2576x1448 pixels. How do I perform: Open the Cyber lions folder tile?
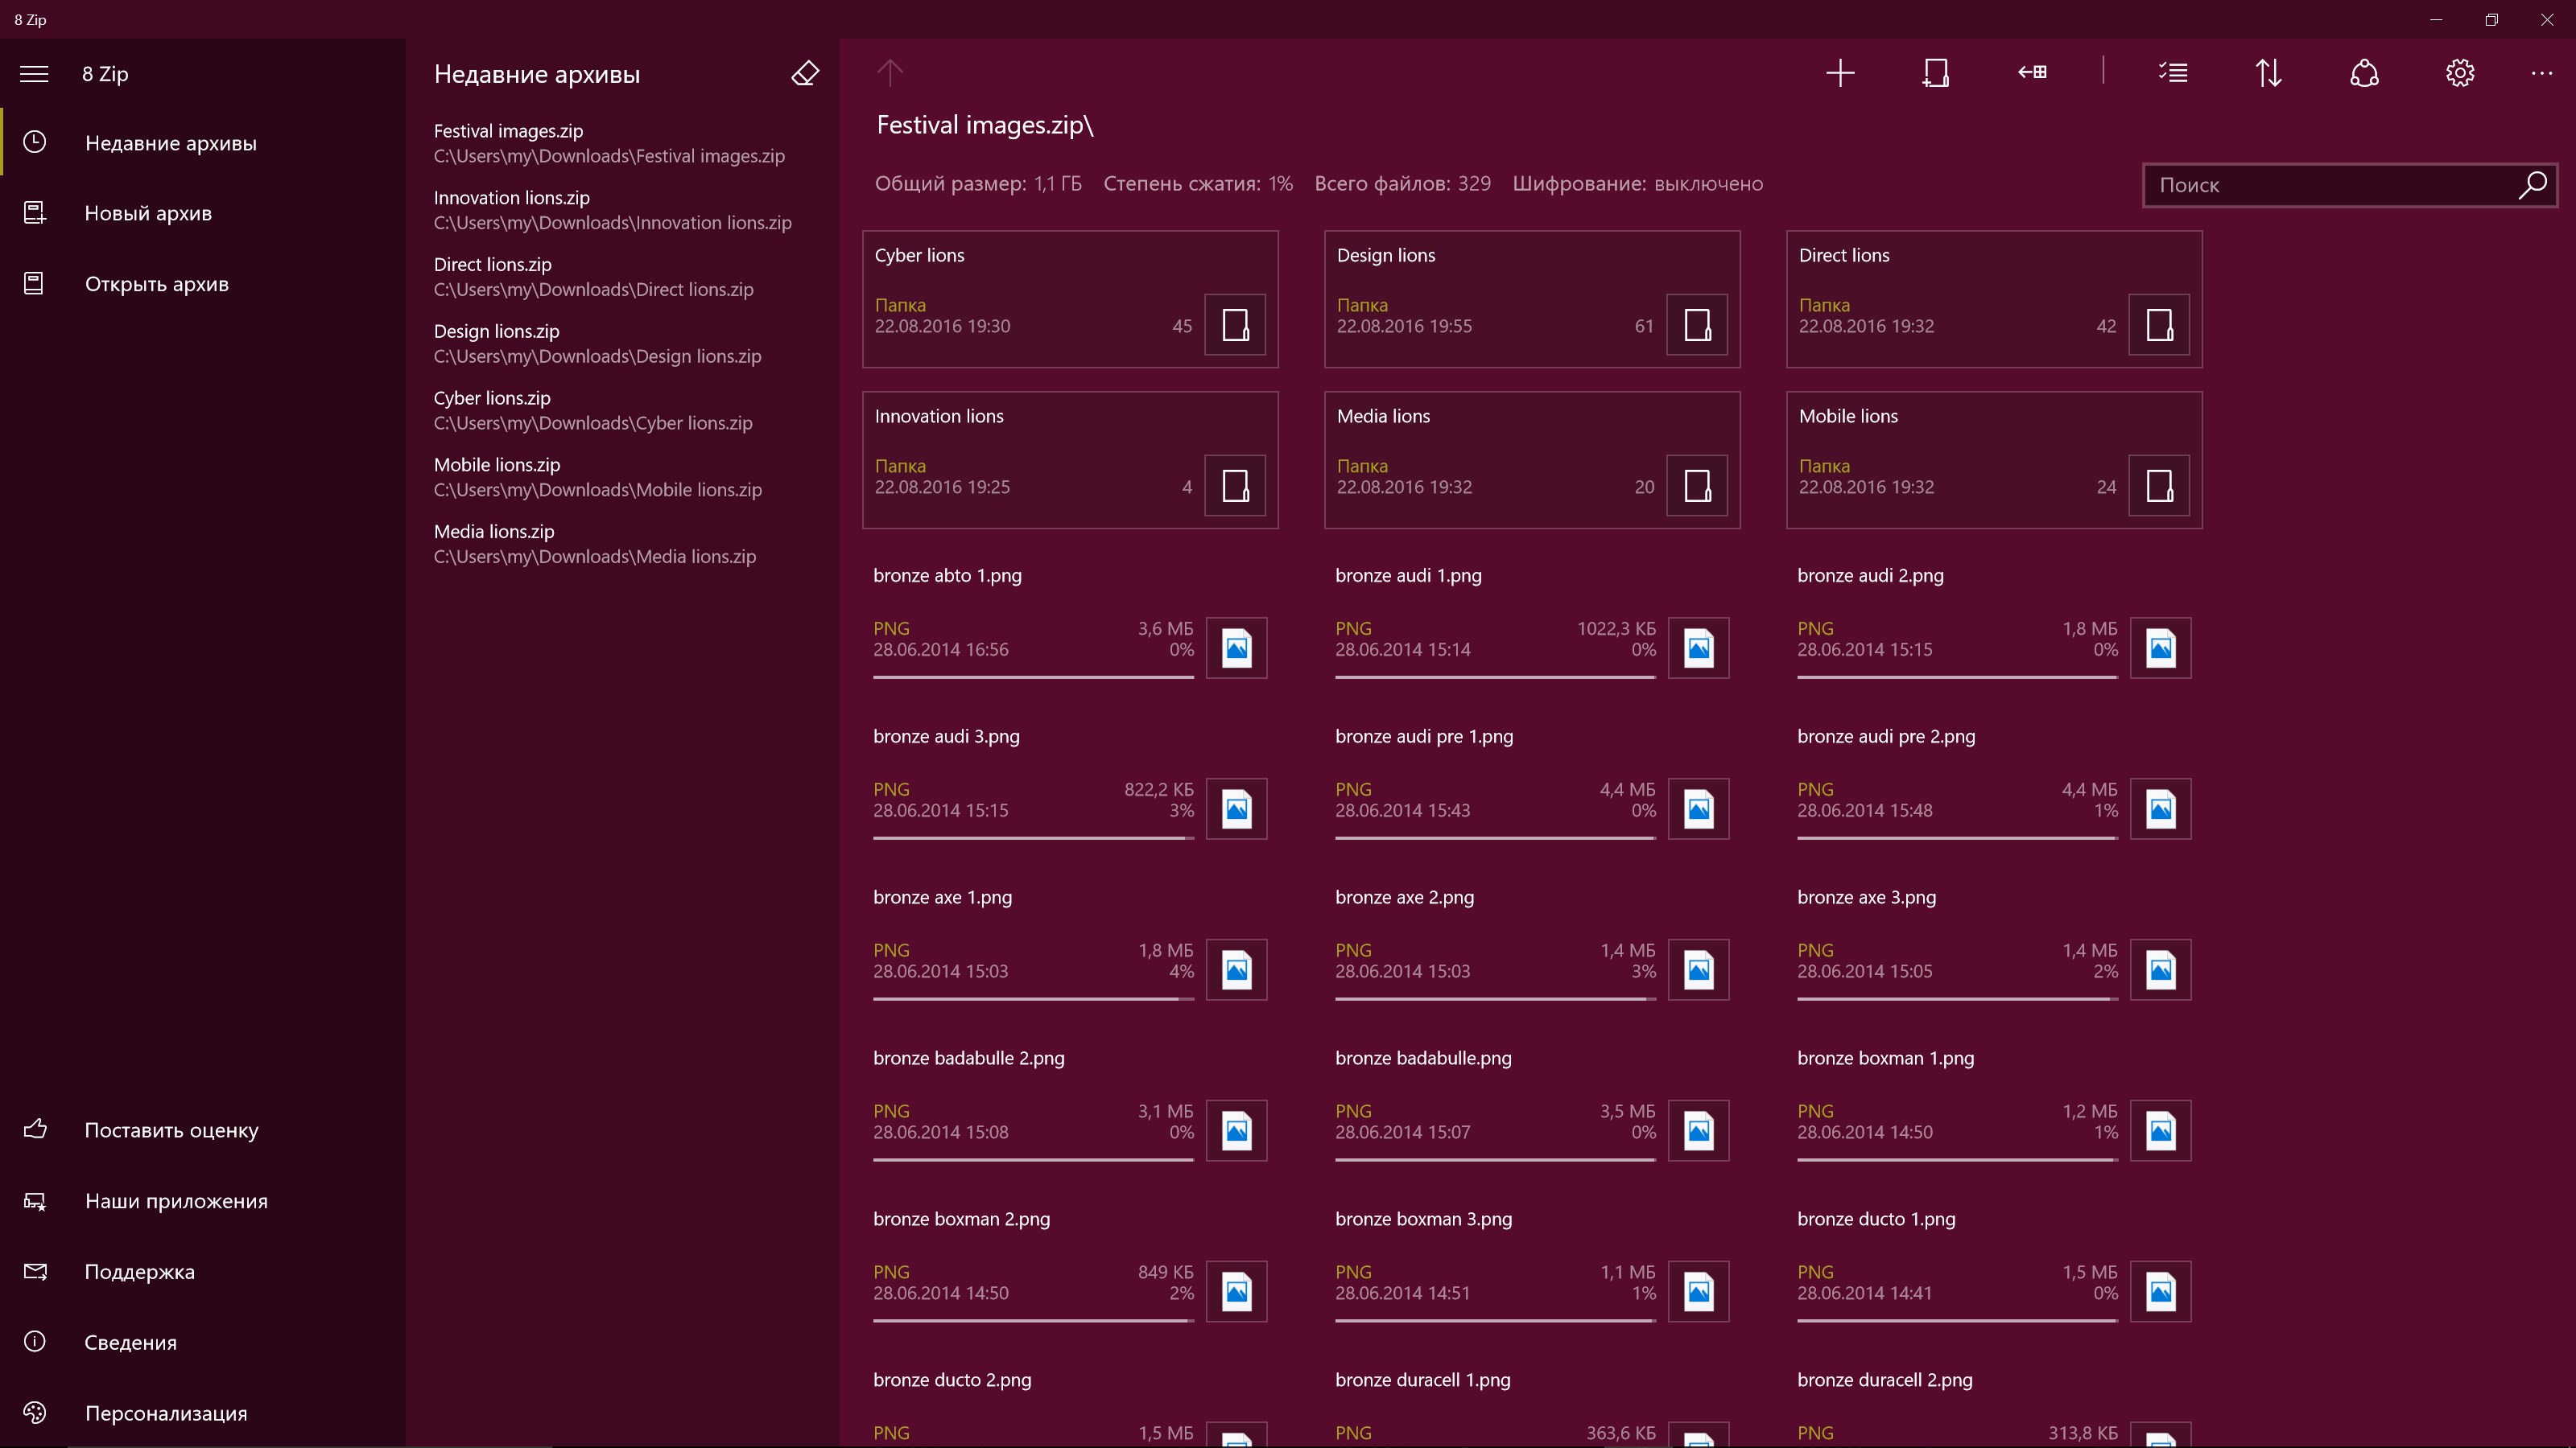tap(1070, 298)
